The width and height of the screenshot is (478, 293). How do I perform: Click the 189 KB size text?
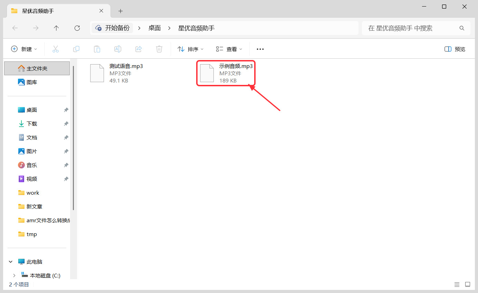[228, 81]
